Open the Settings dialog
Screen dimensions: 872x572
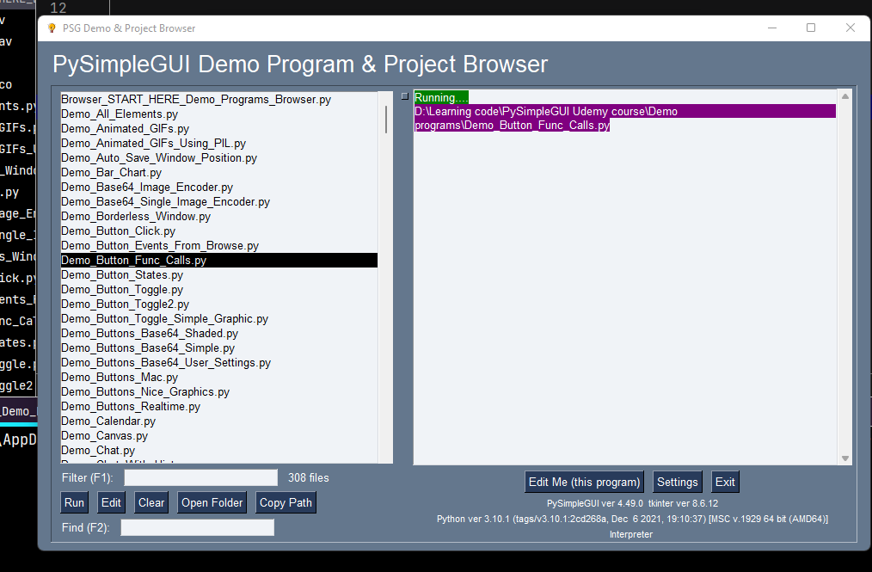(678, 482)
